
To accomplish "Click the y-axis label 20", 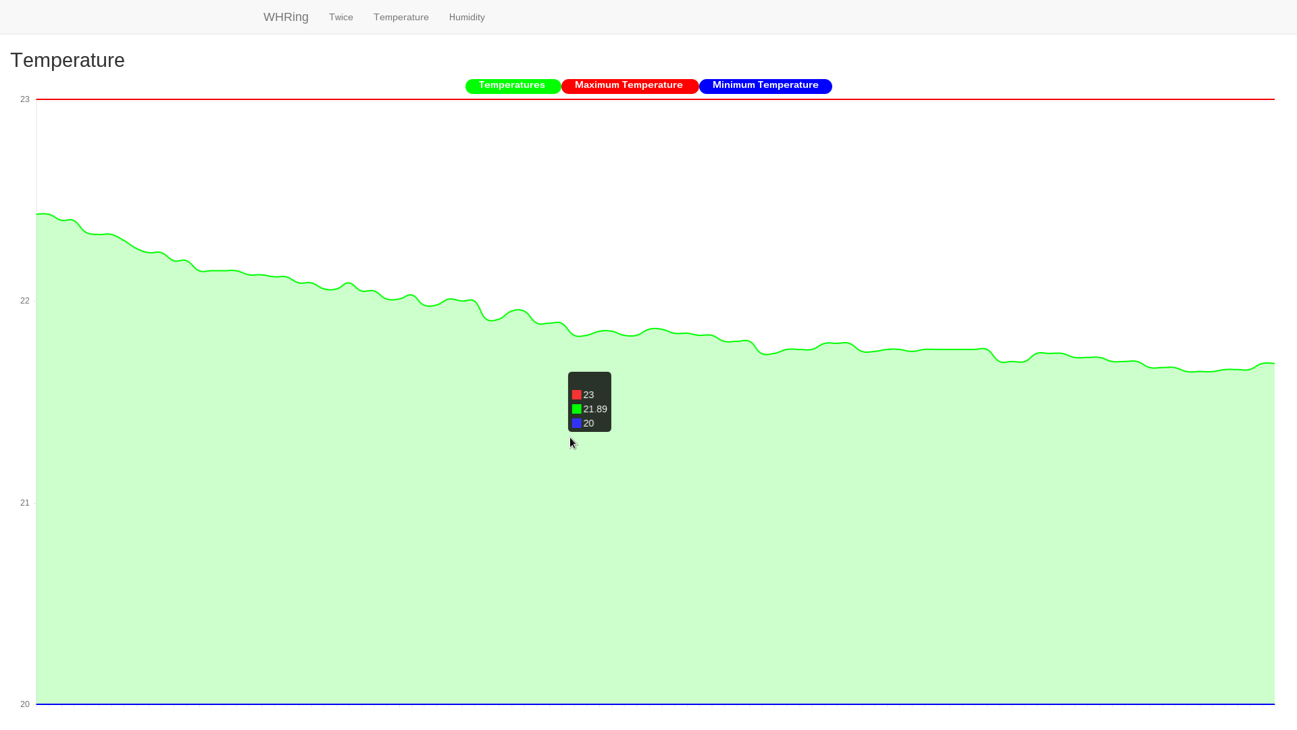I will tap(25, 704).
